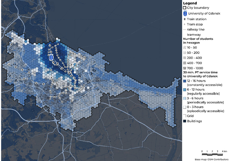Image resolution: width=230 pixels, height=161 pixels.
Task: Click the 'Grid' legend label
Action: pos(190,116)
